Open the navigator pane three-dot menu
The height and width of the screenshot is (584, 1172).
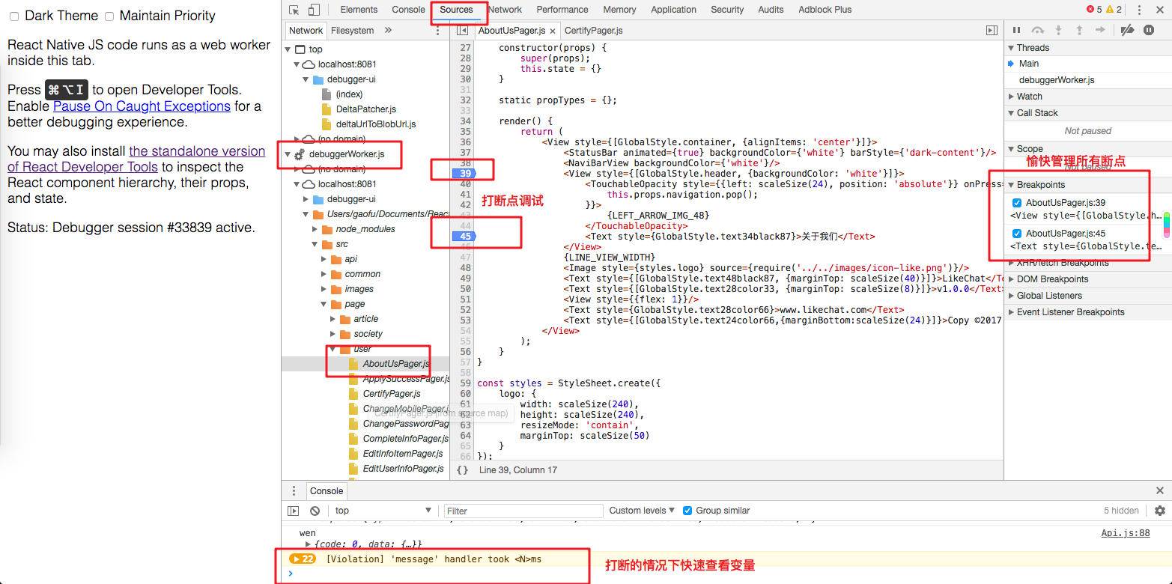click(438, 31)
